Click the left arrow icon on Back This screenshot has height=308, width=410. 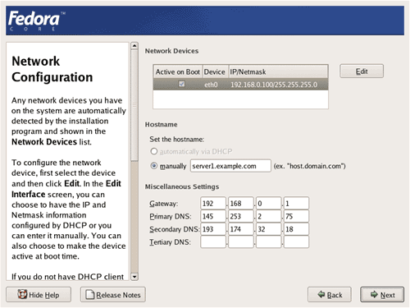321,294
